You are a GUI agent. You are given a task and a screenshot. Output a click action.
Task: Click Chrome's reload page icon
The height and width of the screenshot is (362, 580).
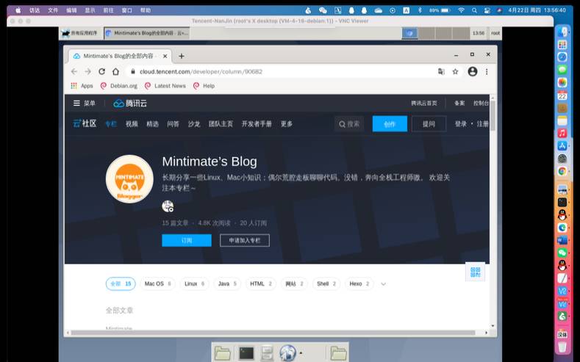coord(101,72)
